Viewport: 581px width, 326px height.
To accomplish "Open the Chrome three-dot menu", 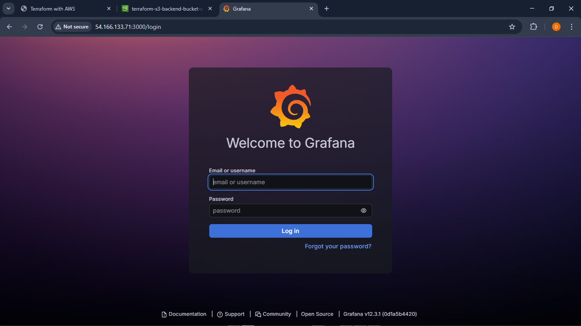I will pos(572,26).
